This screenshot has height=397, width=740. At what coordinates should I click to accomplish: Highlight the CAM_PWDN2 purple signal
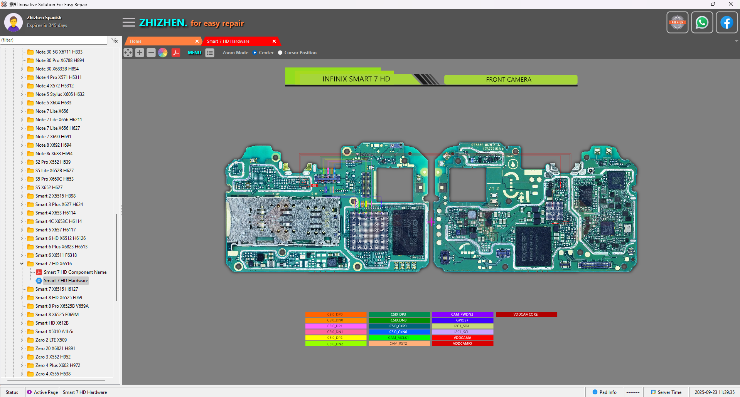pyautogui.click(x=463, y=315)
